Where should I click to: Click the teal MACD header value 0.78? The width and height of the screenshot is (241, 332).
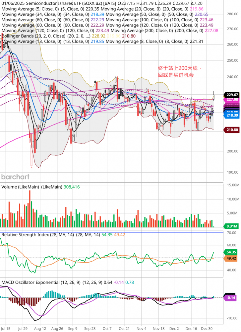130,283
